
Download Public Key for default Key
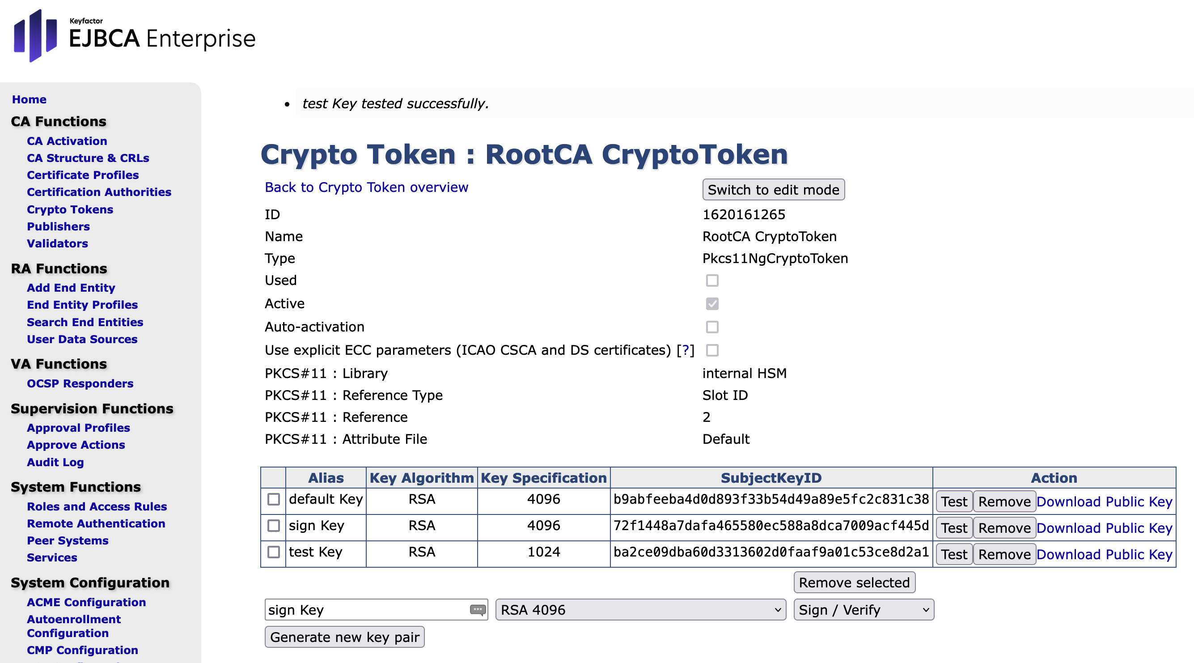(x=1104, y=501)
